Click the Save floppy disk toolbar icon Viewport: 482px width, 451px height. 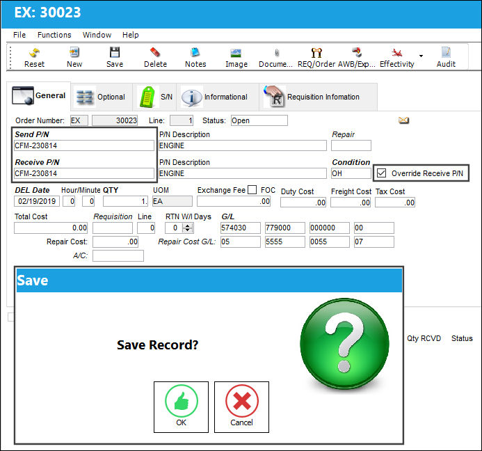point(115,53)
